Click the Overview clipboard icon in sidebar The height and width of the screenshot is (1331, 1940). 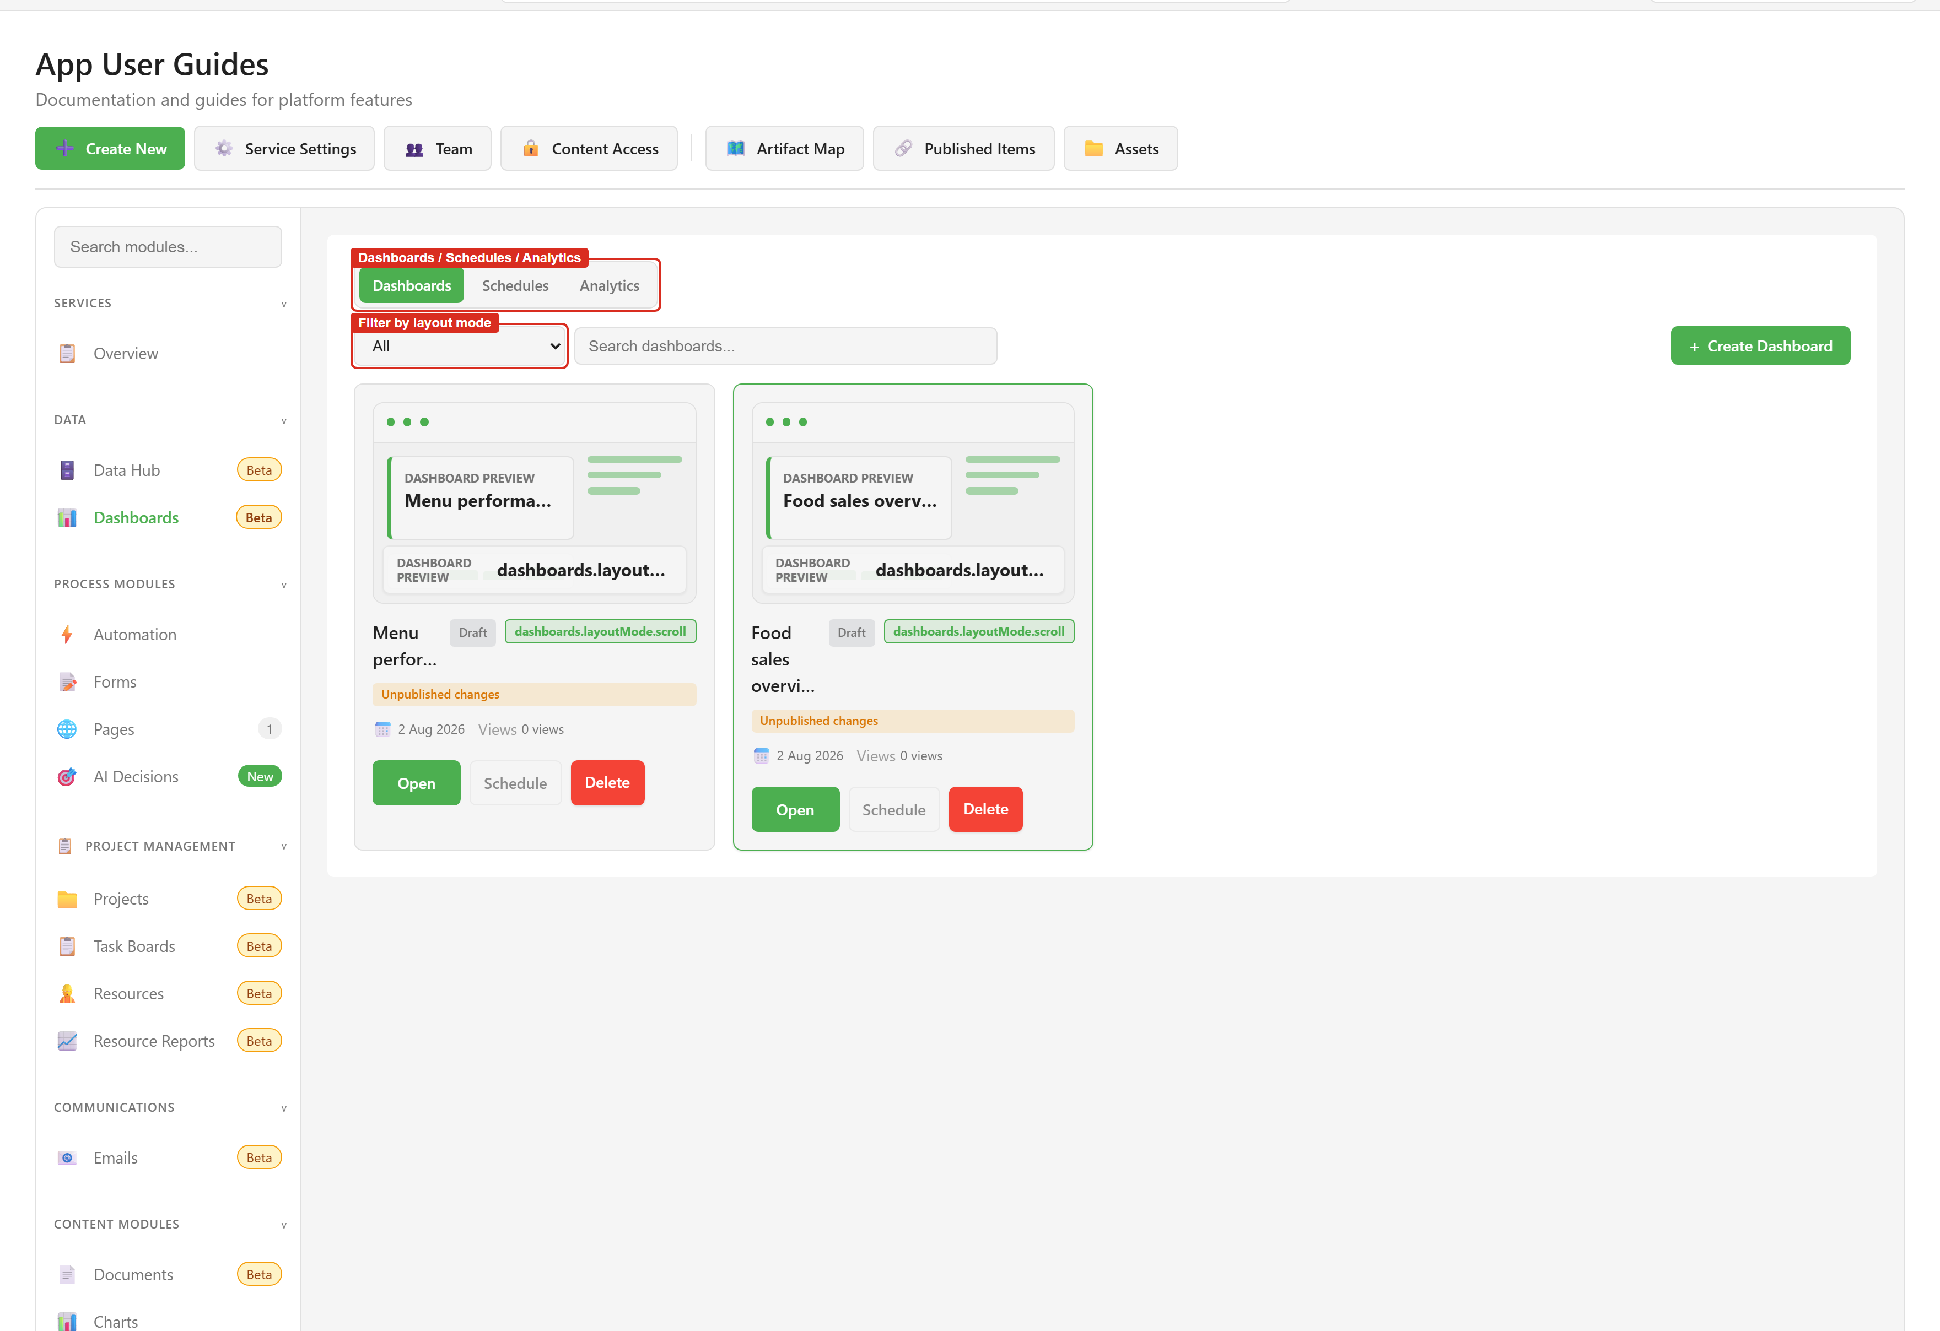(67, 354)
